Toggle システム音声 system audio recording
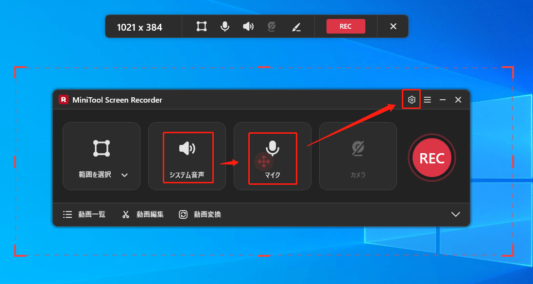The height and width of the screenshot is (284, 533). pos(187,157)
